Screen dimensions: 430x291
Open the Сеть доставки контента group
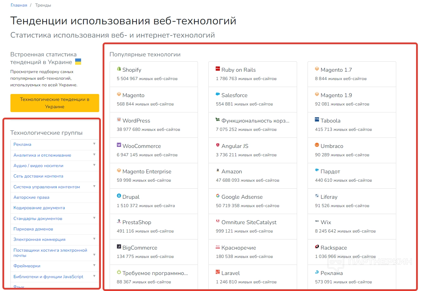coord(38,176)
